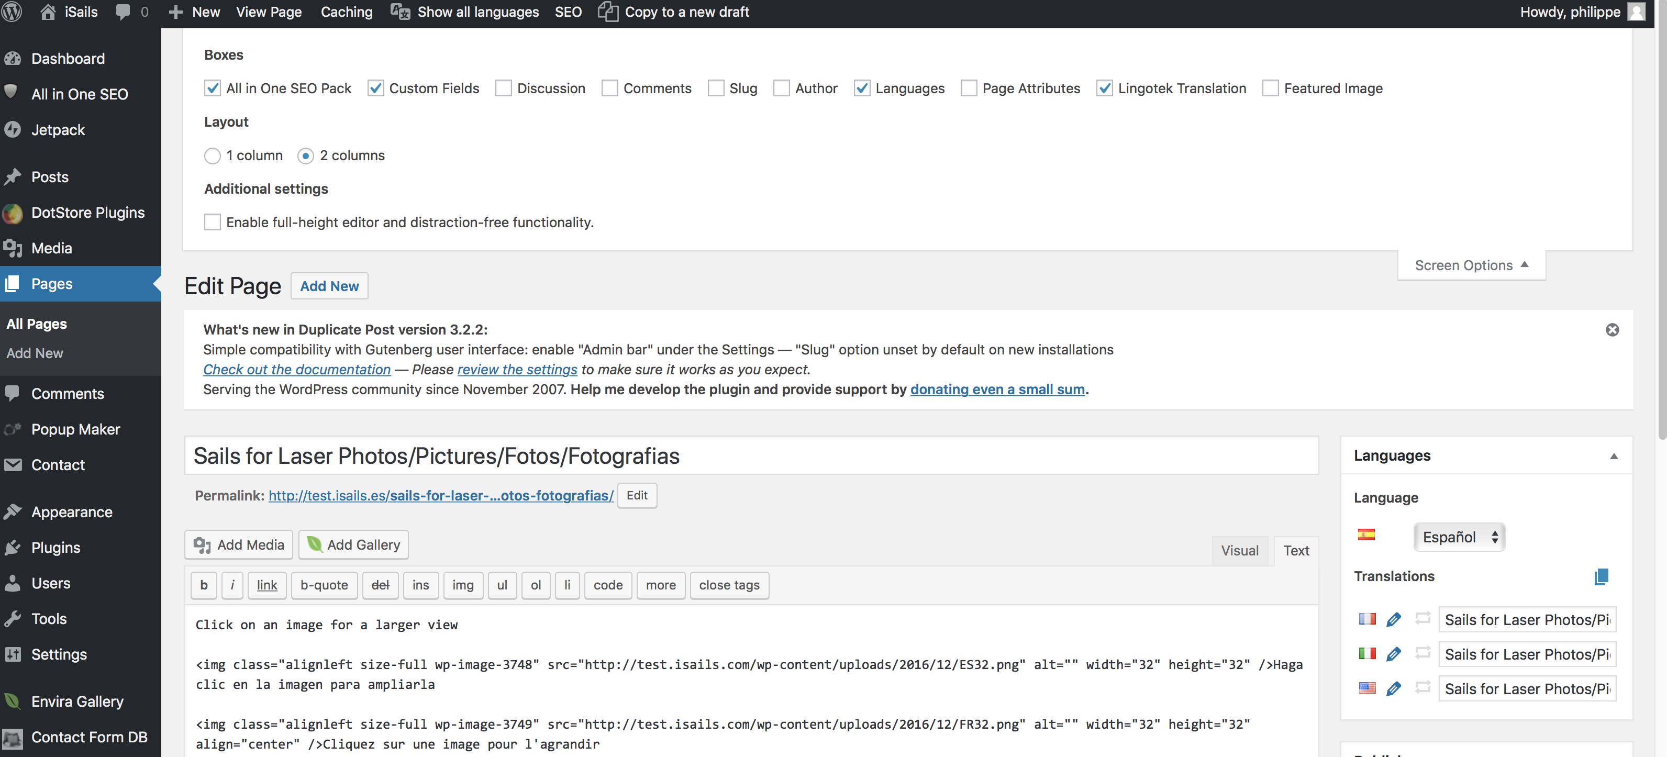Collapse the Screen Options panel
1667x757 pixels.
tap(1471, 264)
